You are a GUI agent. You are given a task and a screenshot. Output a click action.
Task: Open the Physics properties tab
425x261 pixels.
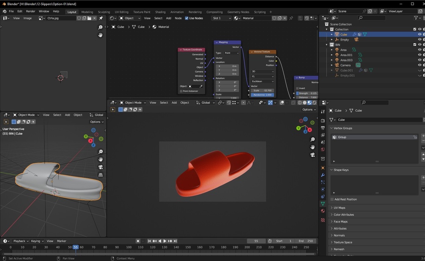click(x=323, y=189)
